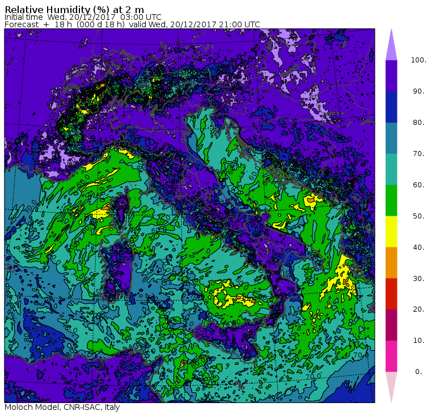Click the '50.' legend label
Viewport: 431px width, 415px height.
(419, 216)
